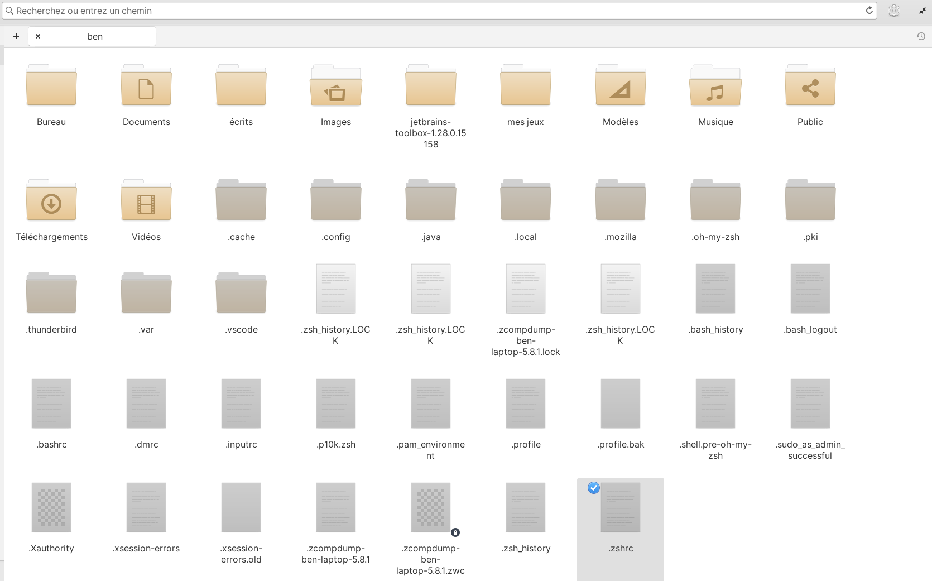Focus the search or path field
The height and width of the screenshot is (581, 932).
point(439,11)
